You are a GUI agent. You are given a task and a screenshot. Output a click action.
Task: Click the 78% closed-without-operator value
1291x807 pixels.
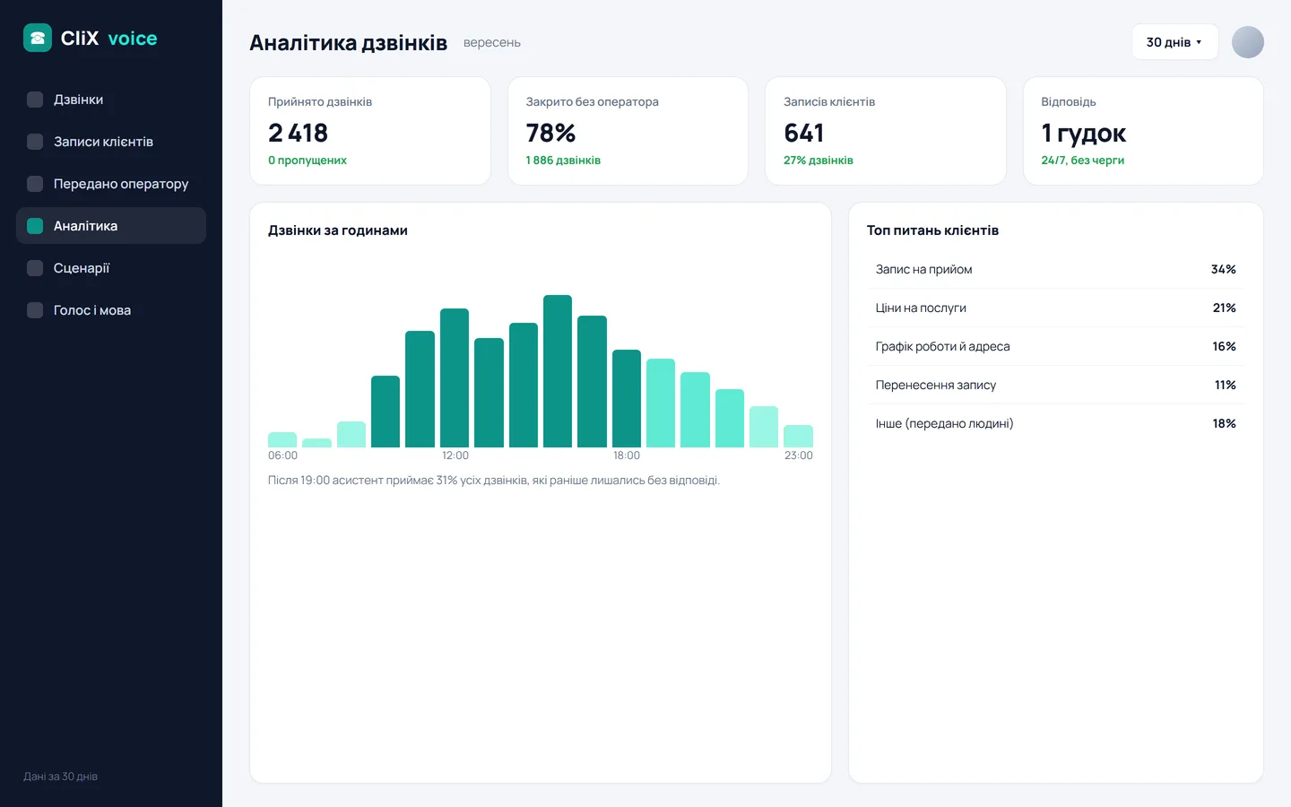coord(551,133)
